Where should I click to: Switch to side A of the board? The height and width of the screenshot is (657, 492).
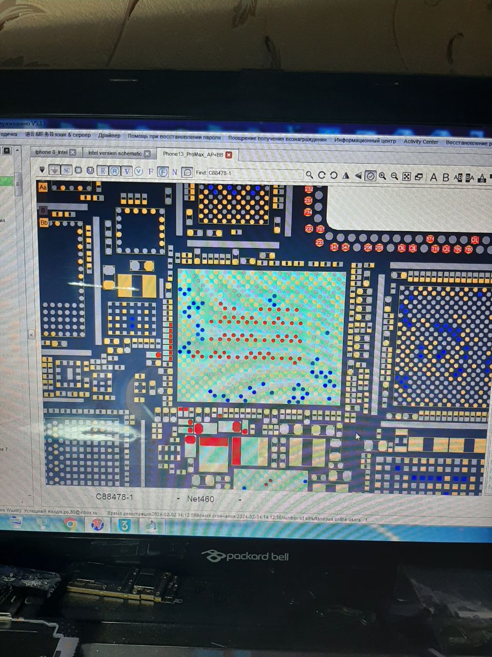[x=434, y=178]
